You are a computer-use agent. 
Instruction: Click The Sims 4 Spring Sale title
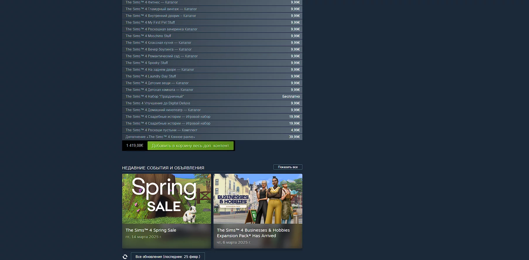[x=151, y=230]
